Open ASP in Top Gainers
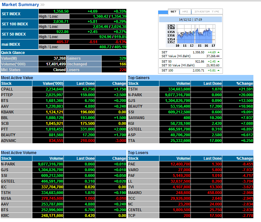The height and width of the screenshot is (222, 261). 132,135
